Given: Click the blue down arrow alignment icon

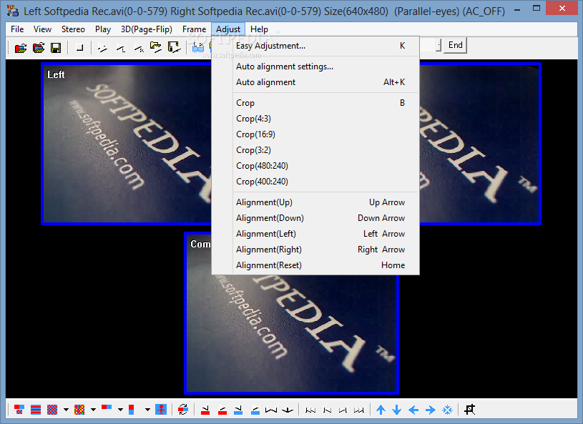Looking at the screenshot, I should 397,410.
